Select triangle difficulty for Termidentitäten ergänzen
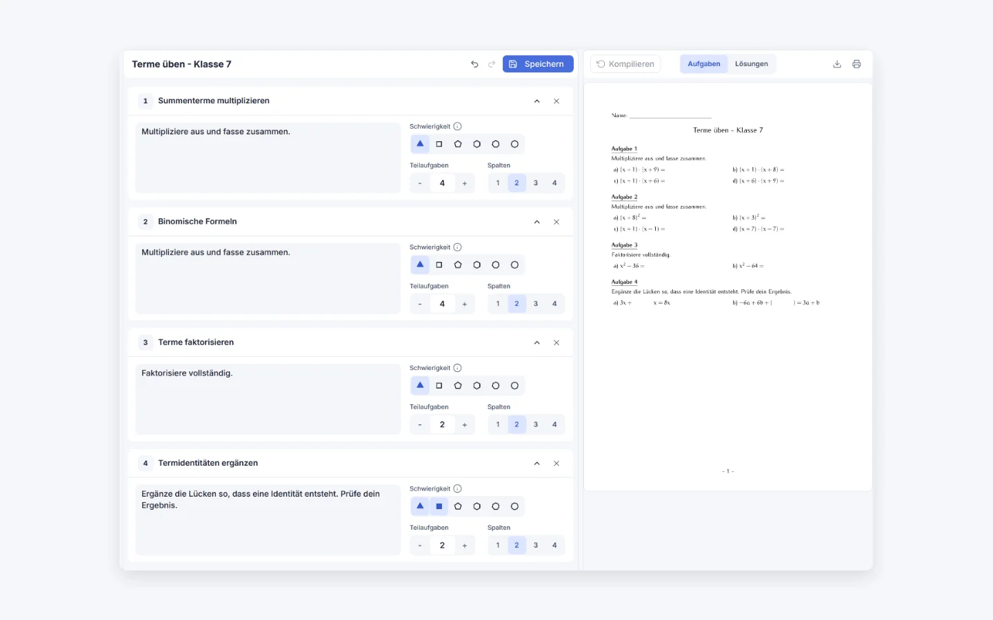993x620 pixels. point(420,506)
